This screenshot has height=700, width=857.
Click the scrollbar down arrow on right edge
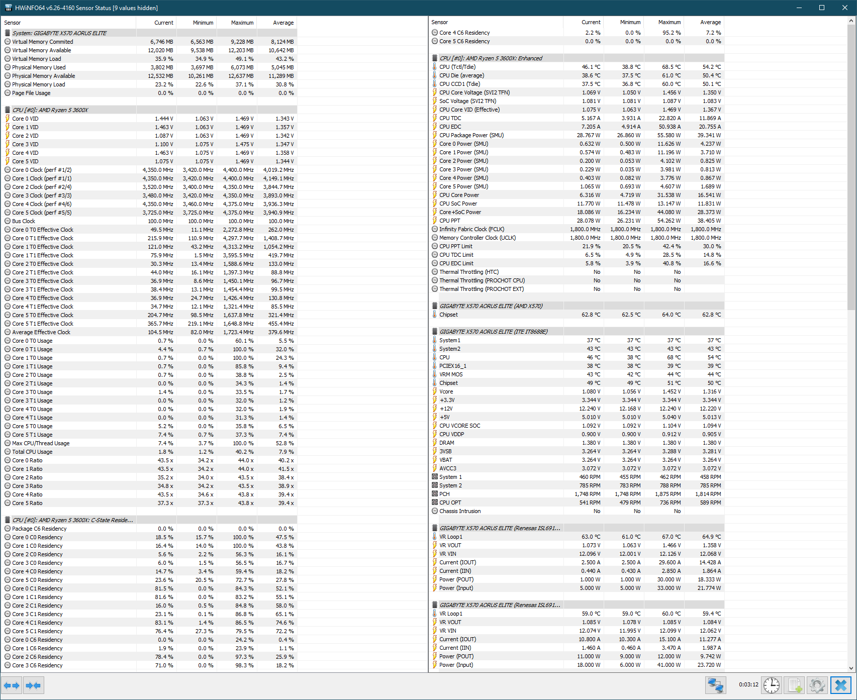coord(851,668)
